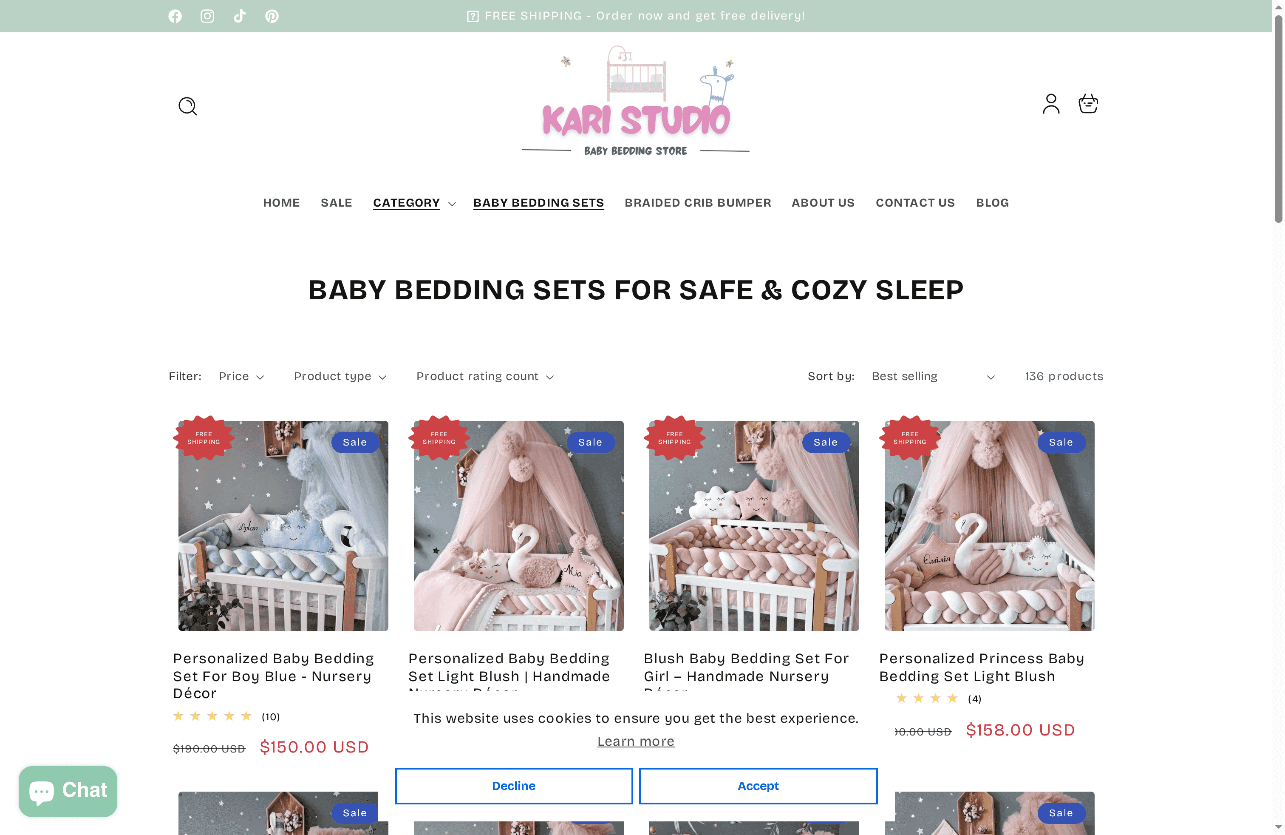Open the Shopify Chat widget
Viewport: 1285px width, 835px height.
(68, 791)
